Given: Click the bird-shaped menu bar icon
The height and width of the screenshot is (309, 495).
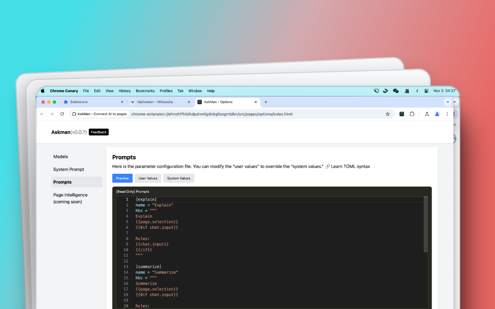Looking at the screenshot, I should point(386,91).
